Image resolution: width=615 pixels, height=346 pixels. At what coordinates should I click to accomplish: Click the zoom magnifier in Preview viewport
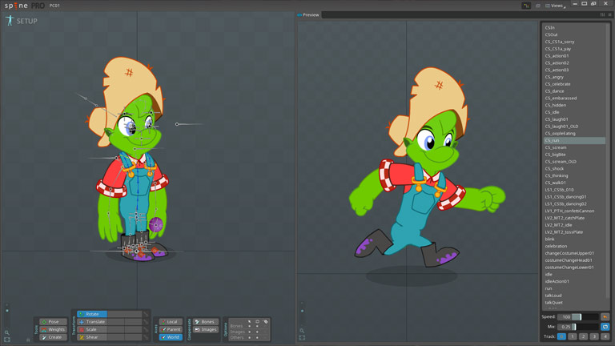(x=302, y=331)
